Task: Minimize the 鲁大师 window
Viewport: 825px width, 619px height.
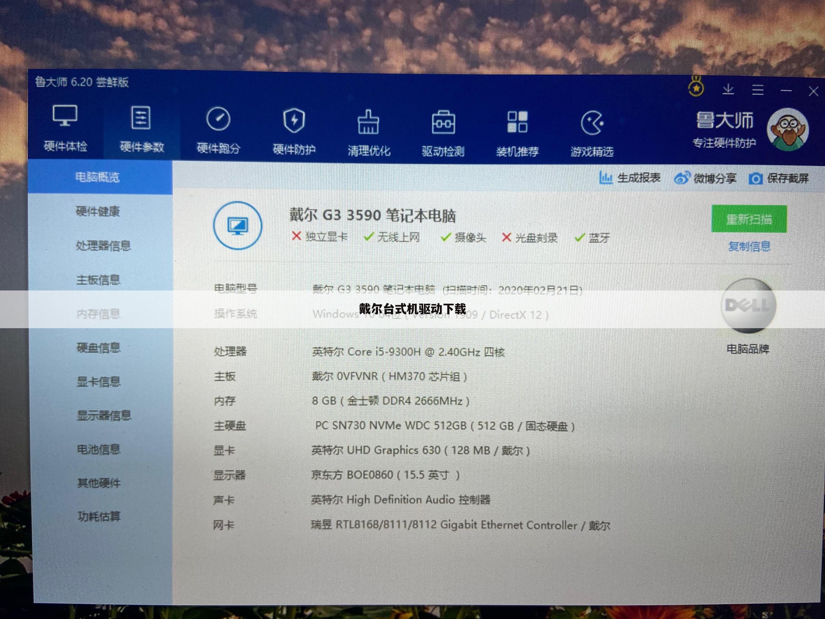Action: (x=786, y=90)
